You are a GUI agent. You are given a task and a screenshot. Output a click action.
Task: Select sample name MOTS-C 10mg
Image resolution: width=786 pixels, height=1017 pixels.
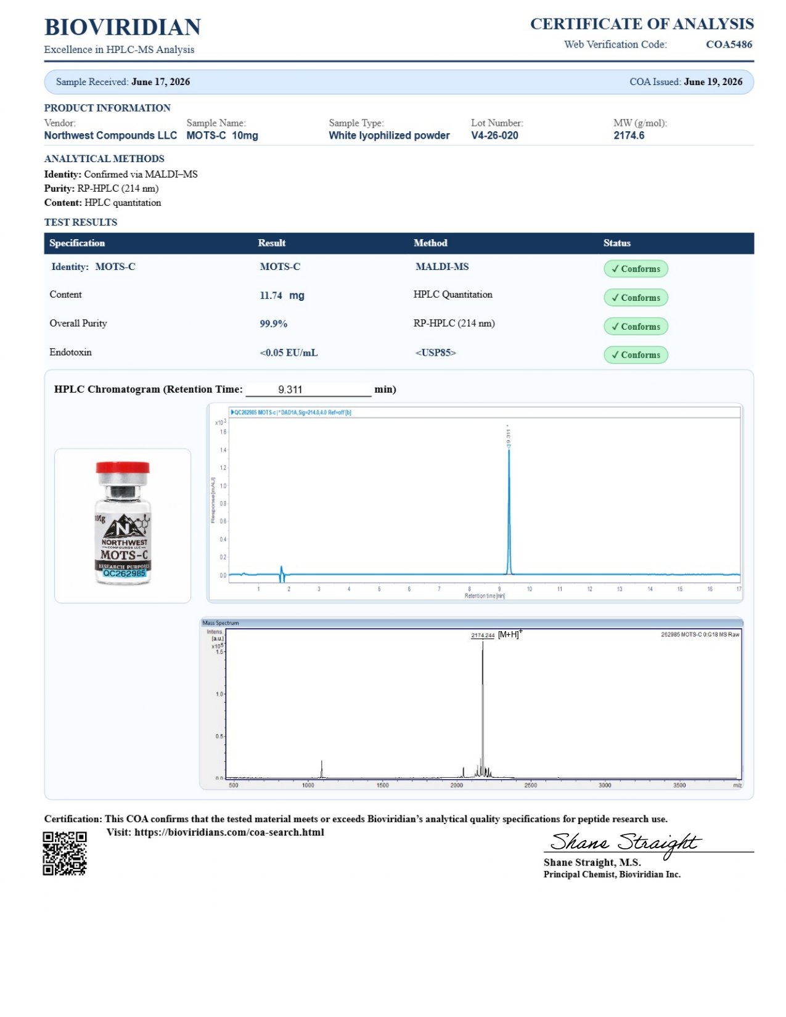point(222,136)
